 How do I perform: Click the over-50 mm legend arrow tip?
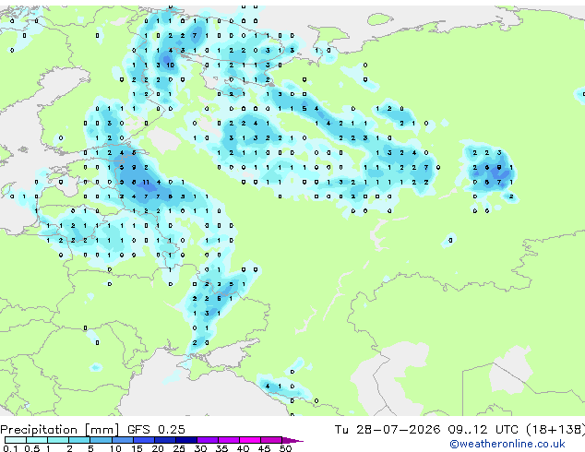coord(292,440)
